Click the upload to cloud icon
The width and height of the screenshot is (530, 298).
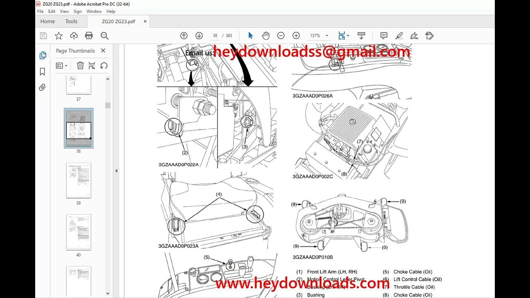[74, 36]
